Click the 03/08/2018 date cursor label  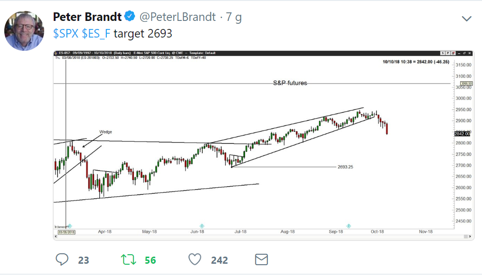point(66,231)
